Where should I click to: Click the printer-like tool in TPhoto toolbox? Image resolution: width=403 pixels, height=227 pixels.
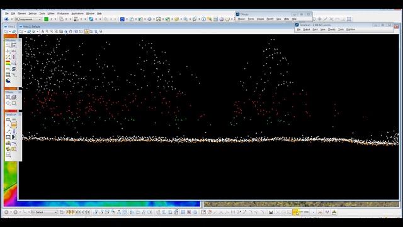(14, 97)
